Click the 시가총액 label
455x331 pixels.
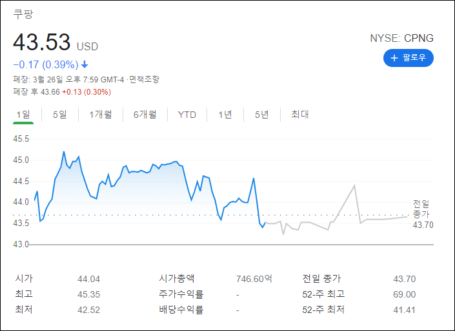(x=177, y=279)
